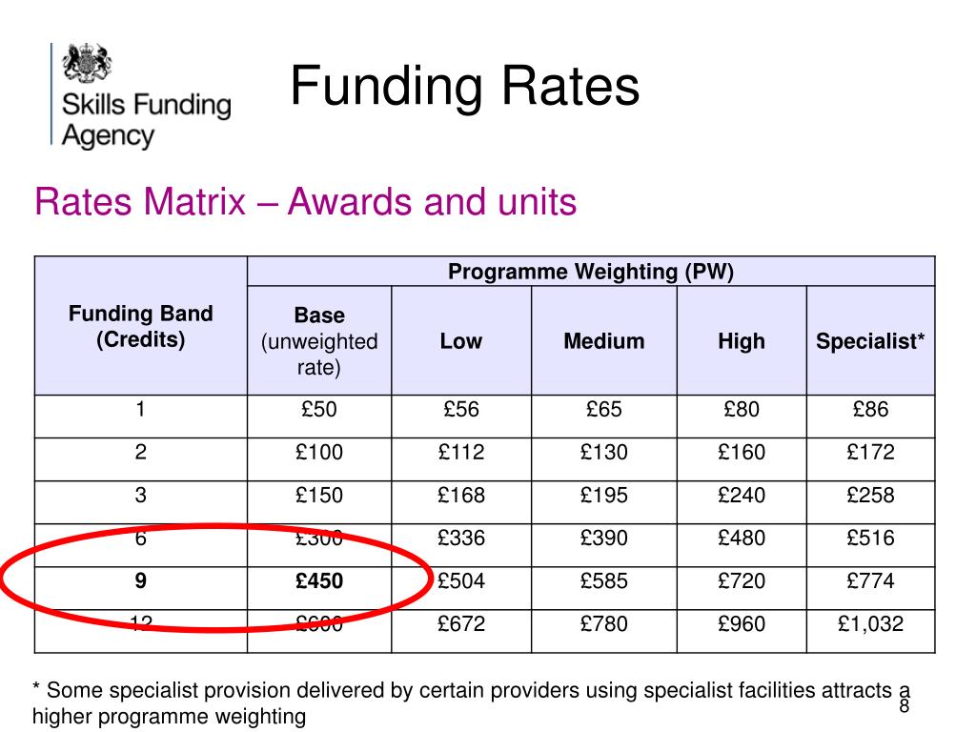Click the £1,032 specialist rate cell
This screenshot has height=732, width=976.
coord(870,624)
